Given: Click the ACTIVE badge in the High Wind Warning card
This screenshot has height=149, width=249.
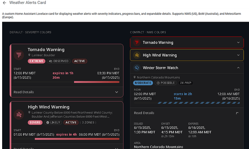Looking at the screenshot, I should [x=71, y=122].
